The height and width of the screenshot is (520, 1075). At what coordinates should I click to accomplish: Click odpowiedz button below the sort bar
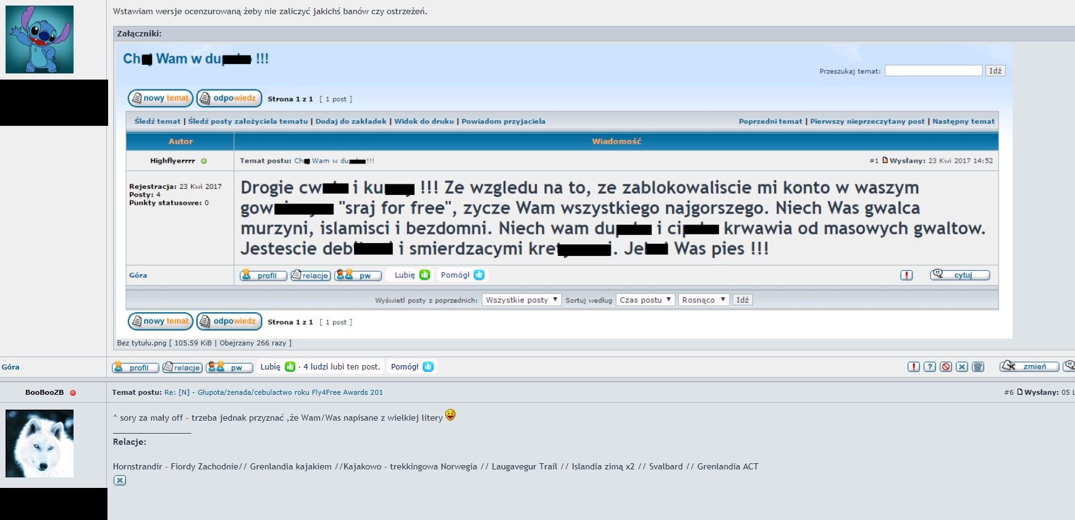click(229, 321)
